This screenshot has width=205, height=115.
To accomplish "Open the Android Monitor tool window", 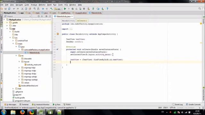I will (41, 104).
